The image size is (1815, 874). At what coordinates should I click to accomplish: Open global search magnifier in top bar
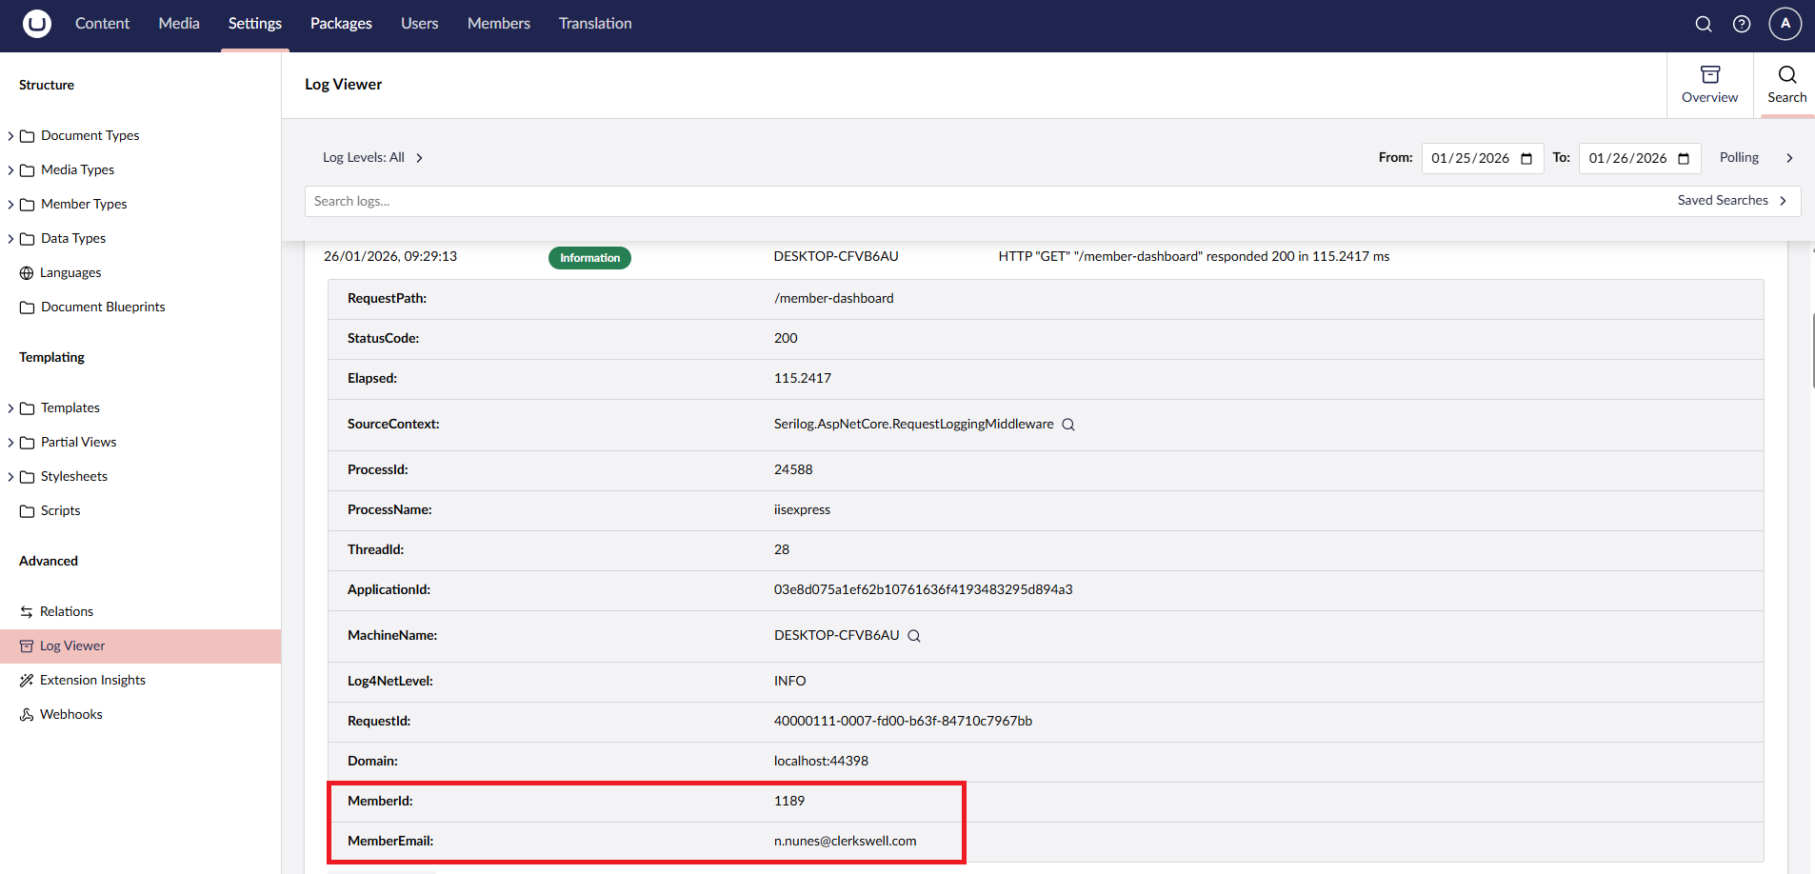pos(1704,24)
